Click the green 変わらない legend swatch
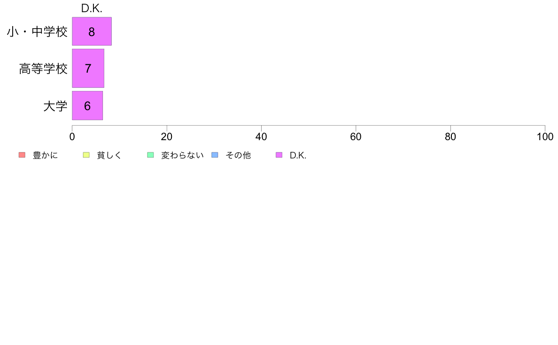This screenshot has height=345, width=558. [150, 155]
